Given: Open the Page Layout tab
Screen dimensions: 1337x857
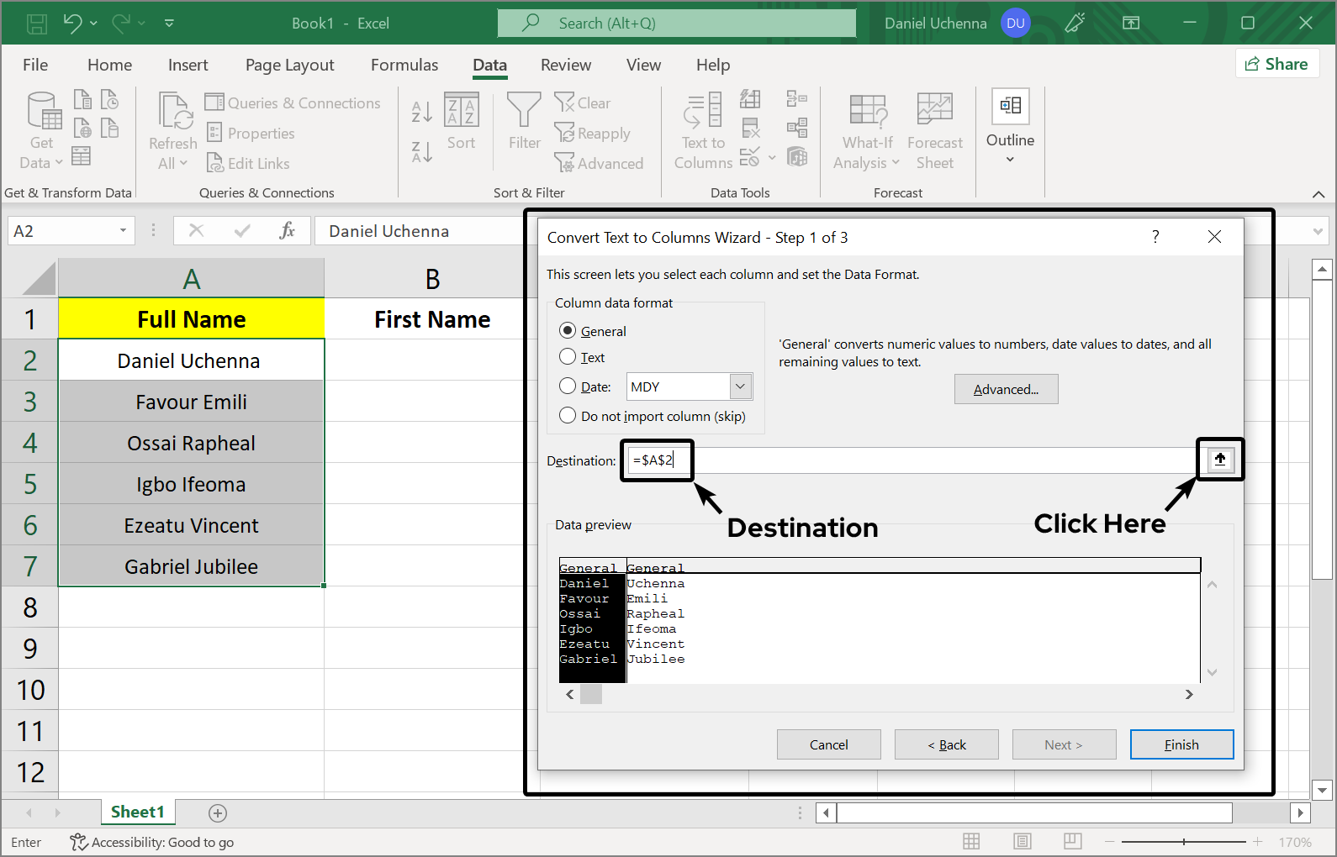Looking at the screenshot, I should 289,65.
